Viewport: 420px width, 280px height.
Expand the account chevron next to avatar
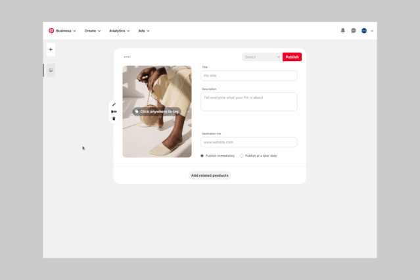click(372, 31)
